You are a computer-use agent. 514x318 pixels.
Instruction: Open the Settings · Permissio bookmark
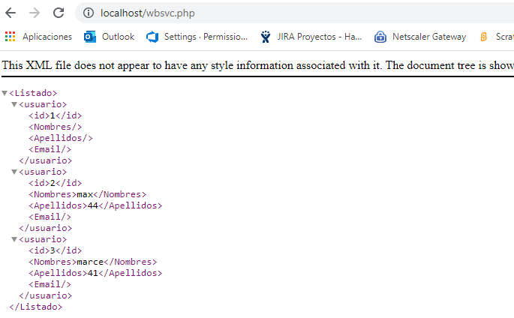click(197, 37)
